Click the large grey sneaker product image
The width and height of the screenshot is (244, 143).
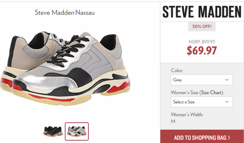click(65, 68)
